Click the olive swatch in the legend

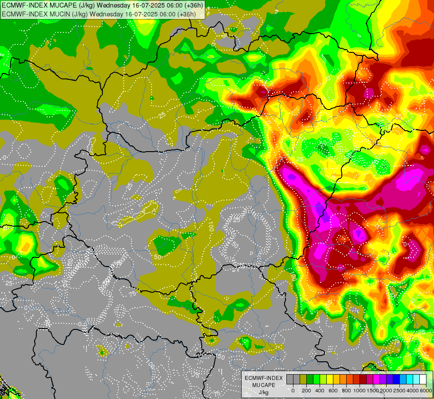303,379
